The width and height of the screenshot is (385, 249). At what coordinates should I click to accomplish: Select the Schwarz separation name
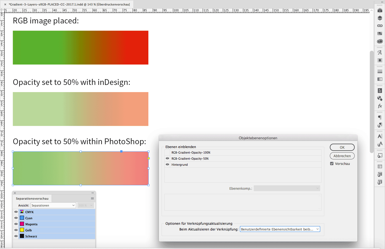31,236
